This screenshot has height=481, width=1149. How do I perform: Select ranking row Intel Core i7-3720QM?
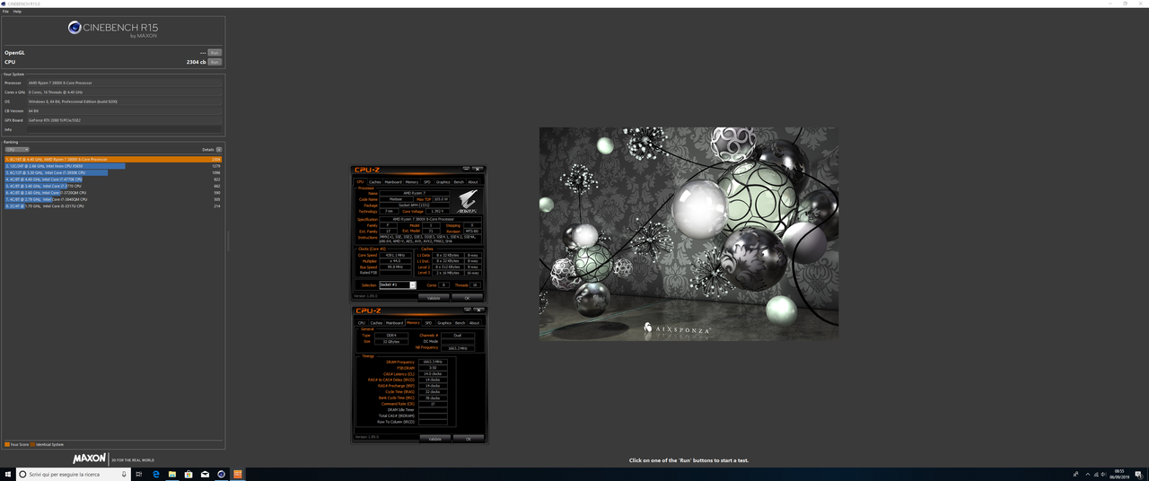113,193
